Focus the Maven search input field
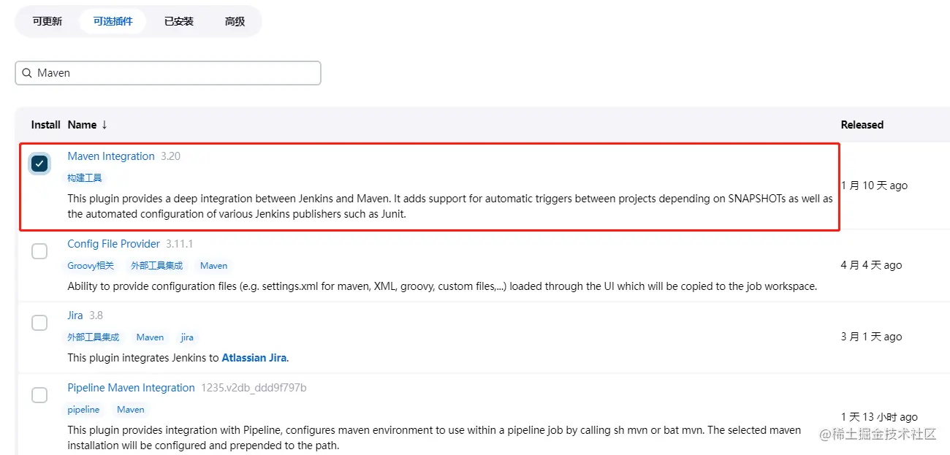The height and width of the screenshot is (455, 950). click(x=175, y=73)
